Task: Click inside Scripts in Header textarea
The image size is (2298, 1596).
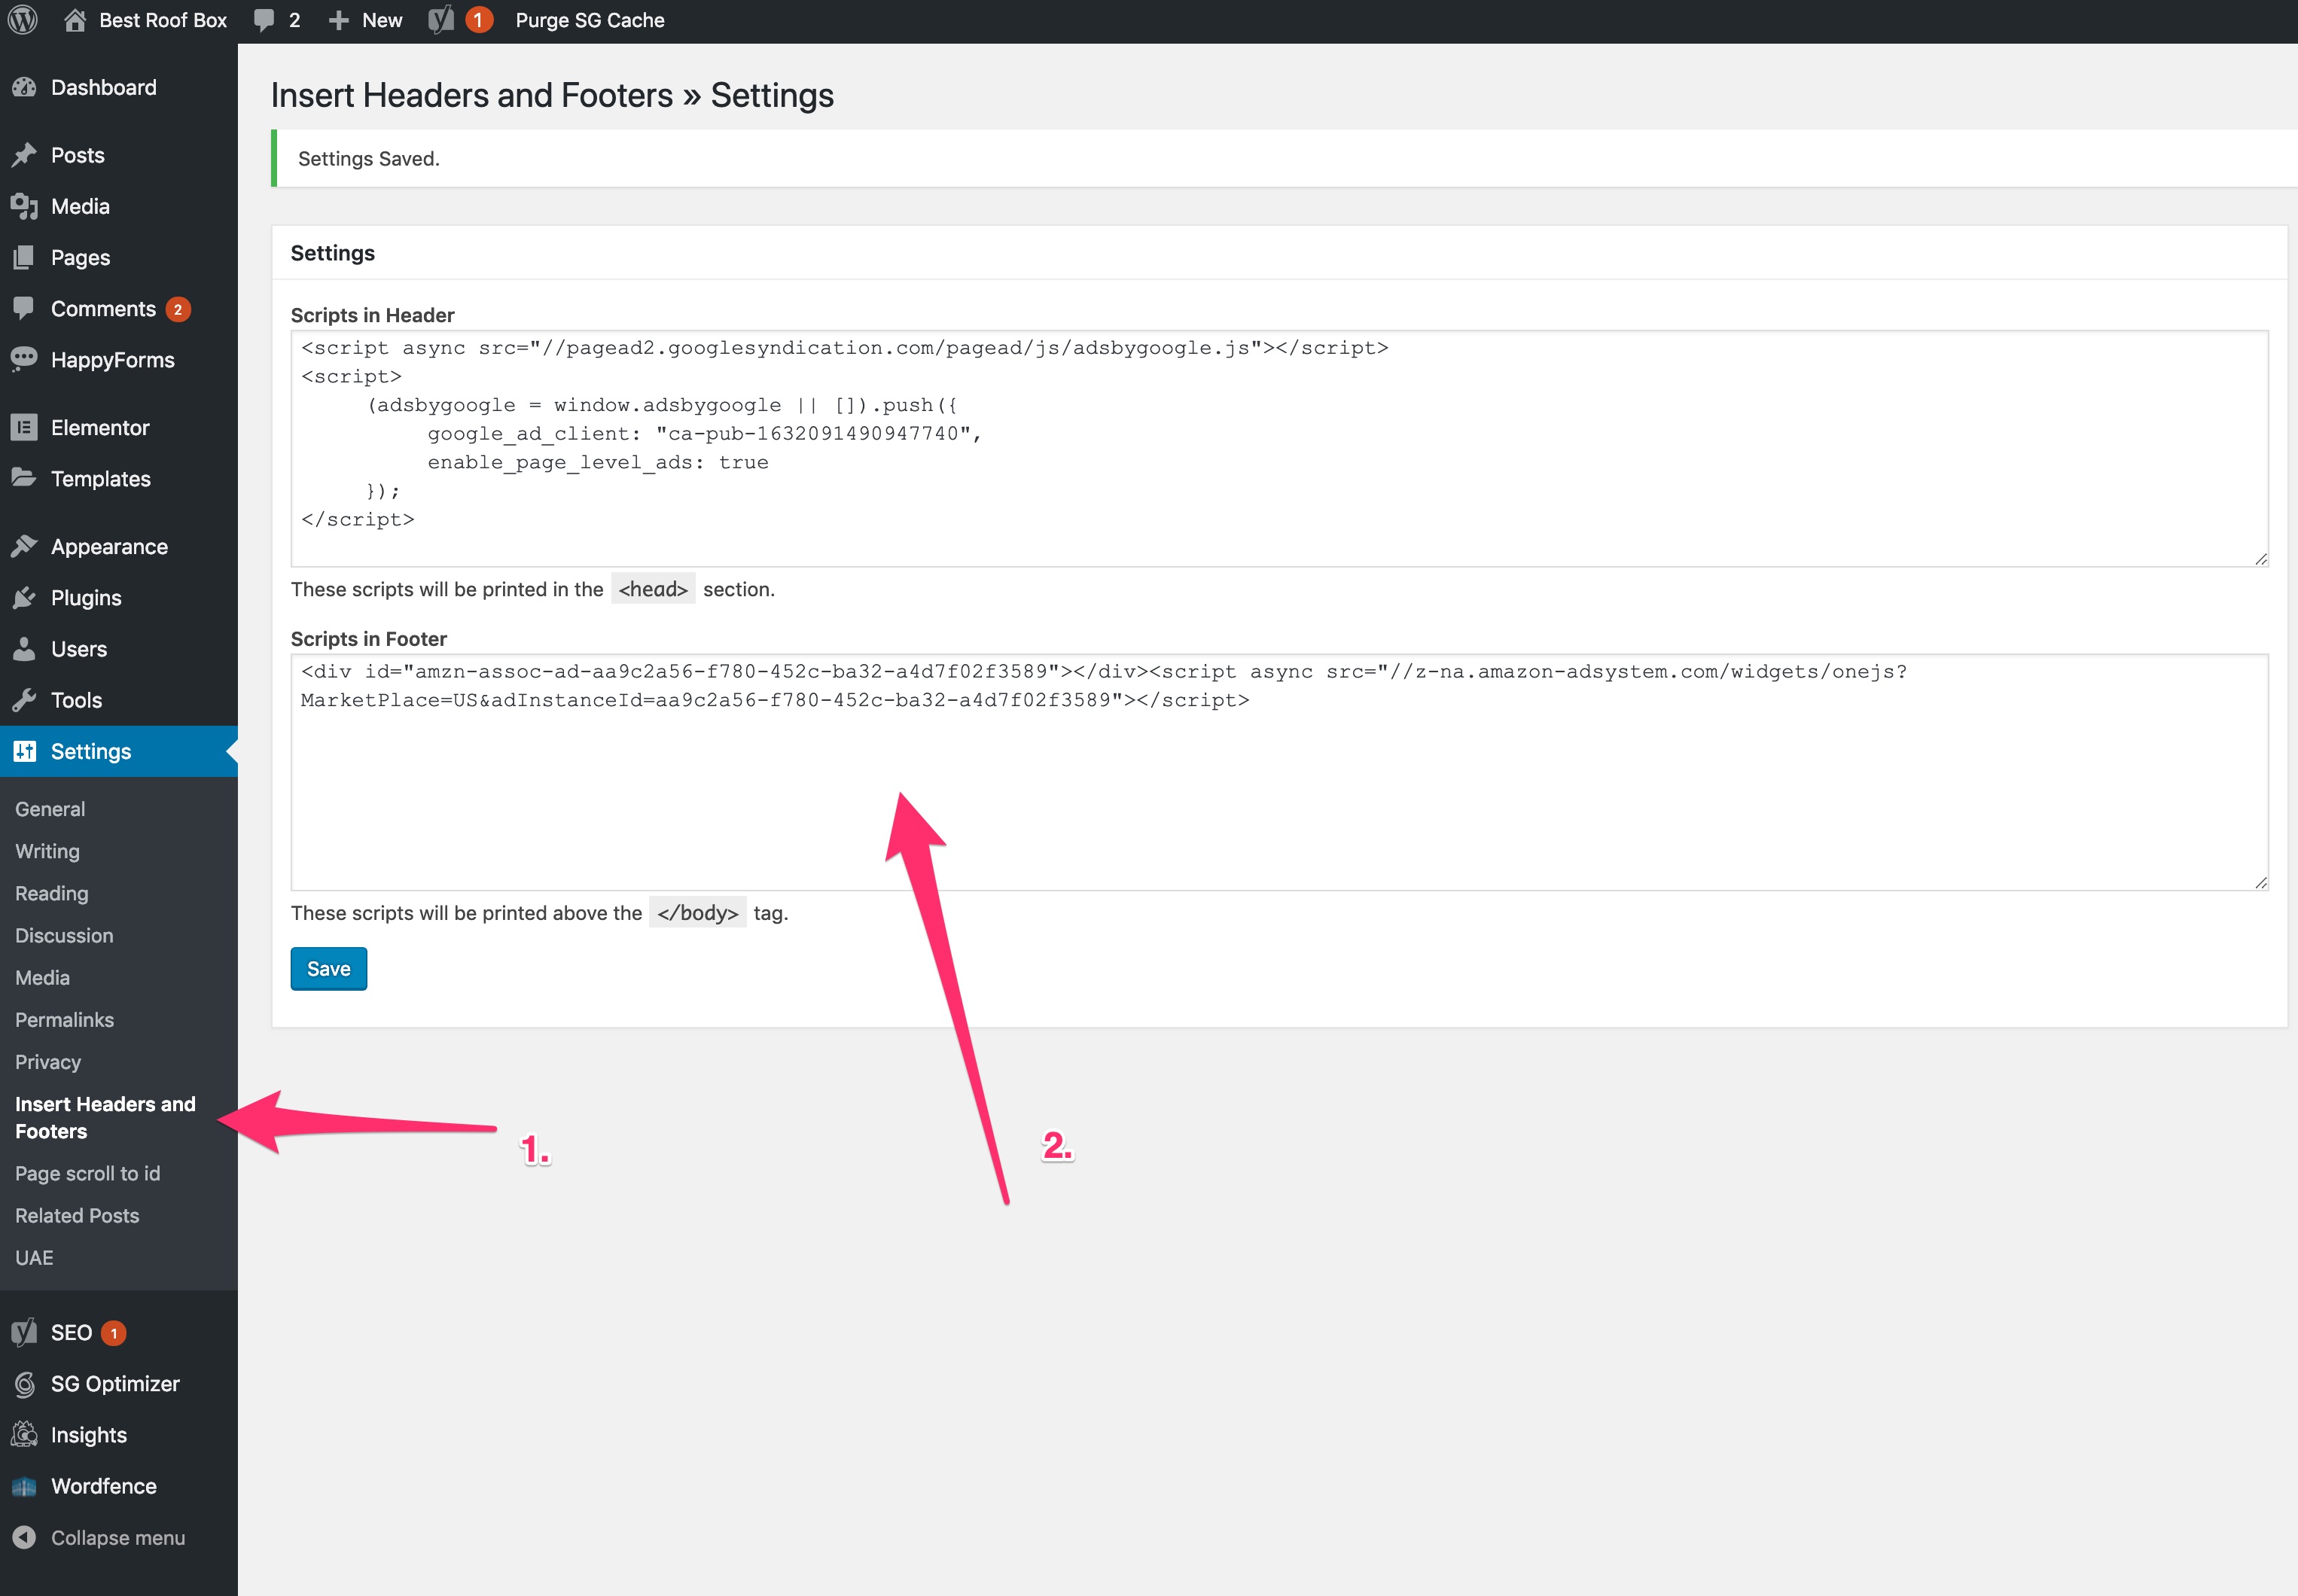Action: tap(1279, 448)
